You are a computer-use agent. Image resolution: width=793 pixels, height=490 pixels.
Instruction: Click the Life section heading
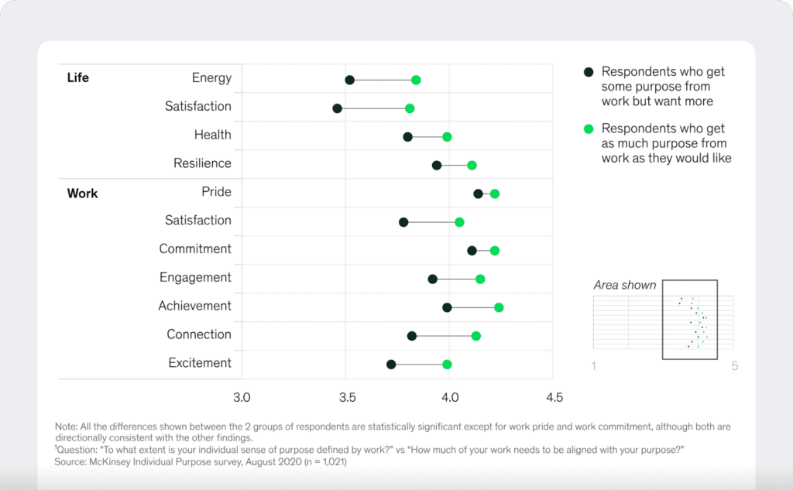78,77
